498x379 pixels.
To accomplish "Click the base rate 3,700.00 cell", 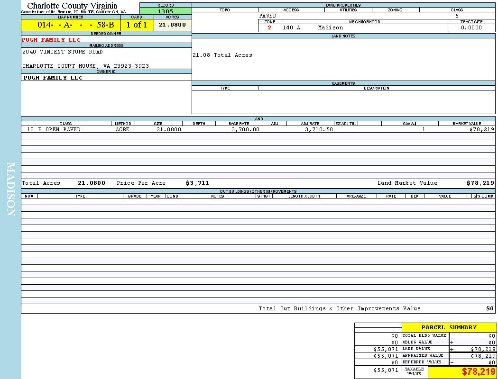I will click(x=245, y=129).
